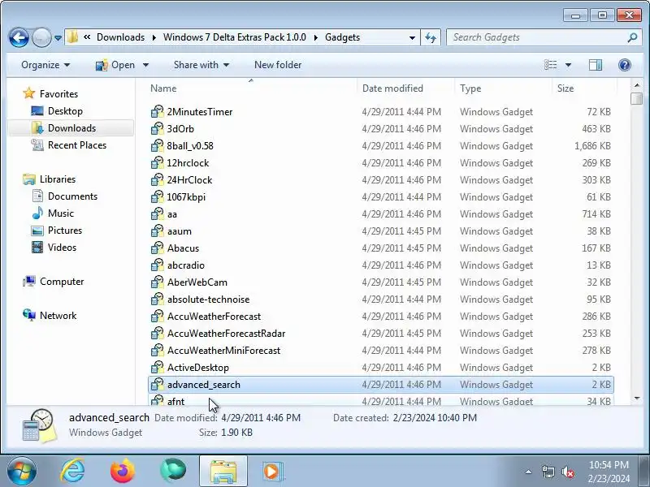Select the abcradio gadget icon
Image resolution: width=650 pixels, height=487 pixels.
tap(157, 265)
